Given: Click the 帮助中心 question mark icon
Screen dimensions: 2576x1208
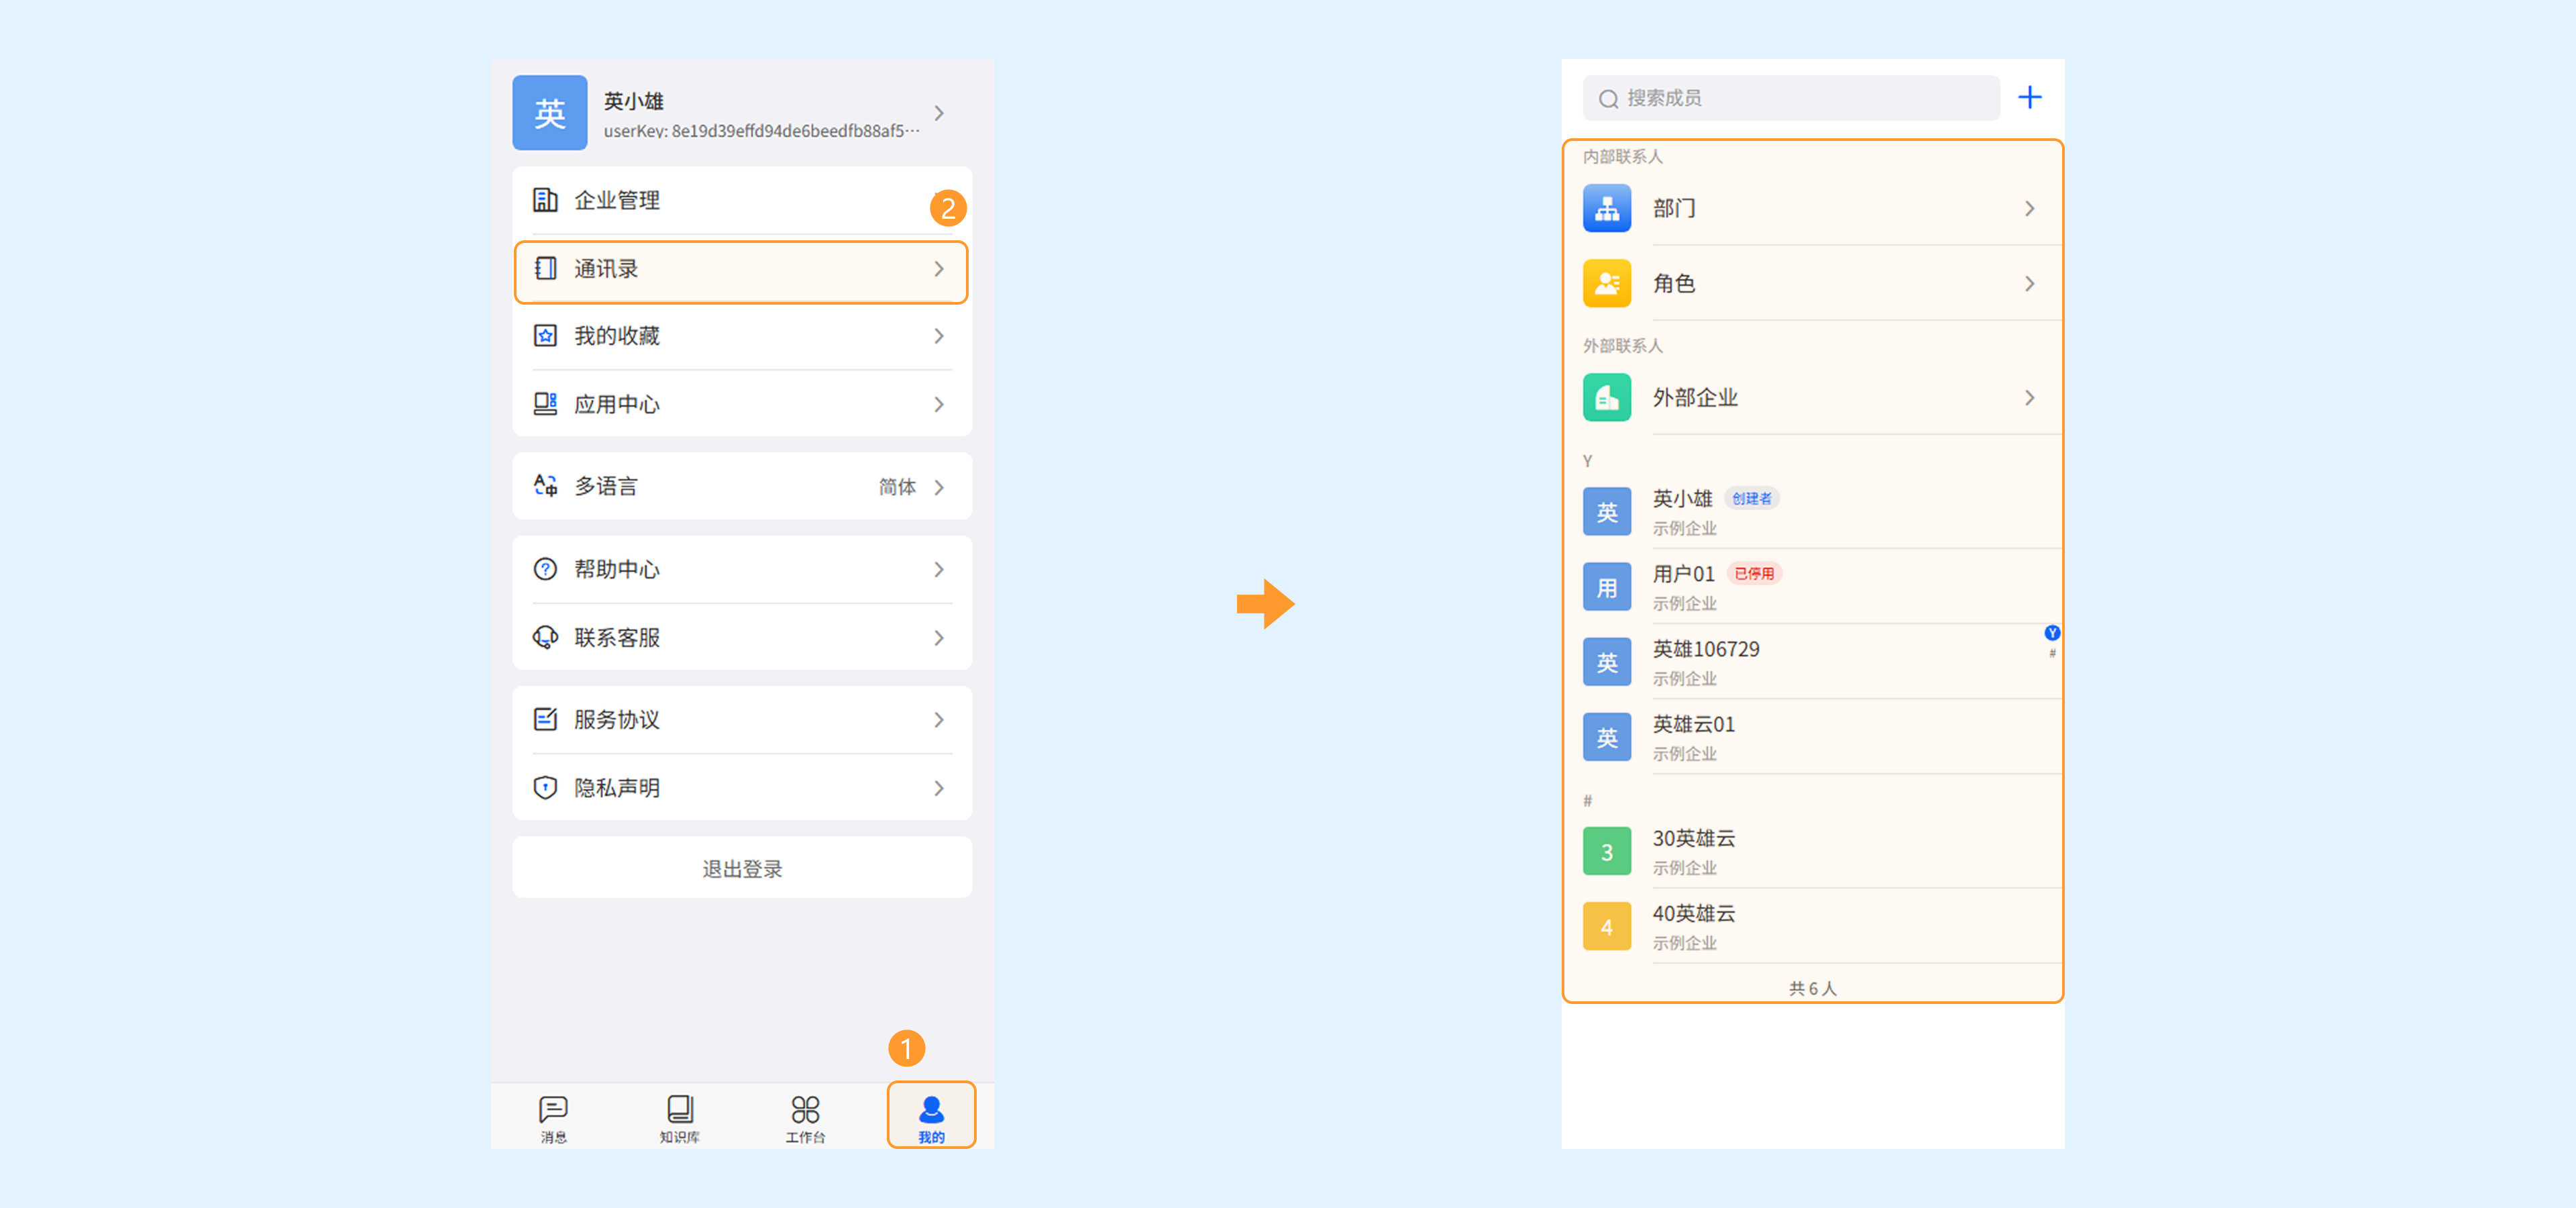Looking at the screenshot, I should pos(545,569).
